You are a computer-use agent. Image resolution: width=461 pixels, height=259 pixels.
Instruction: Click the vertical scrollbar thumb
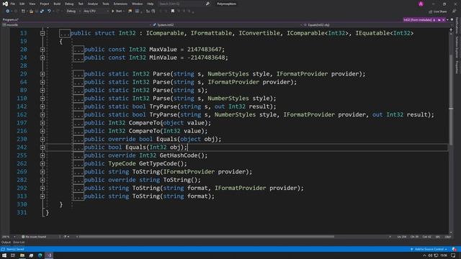point(451,100)
